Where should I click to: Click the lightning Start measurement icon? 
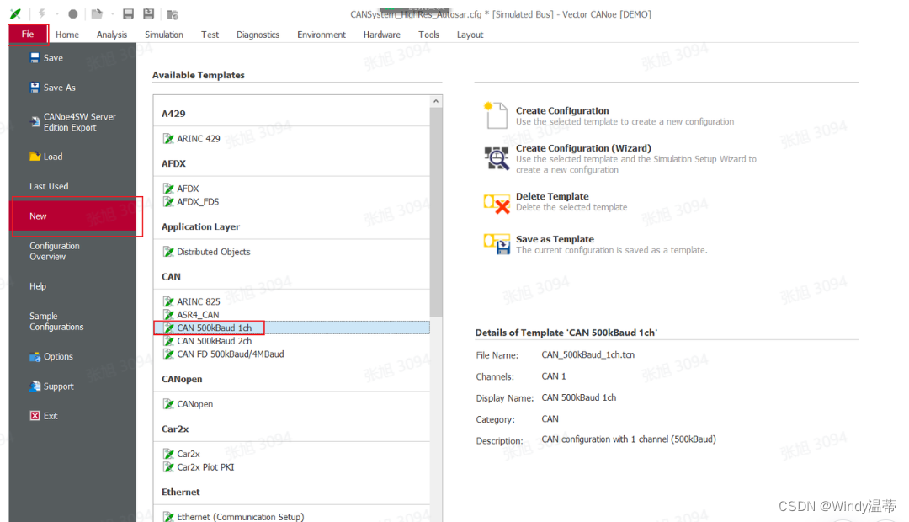(42, 14)
